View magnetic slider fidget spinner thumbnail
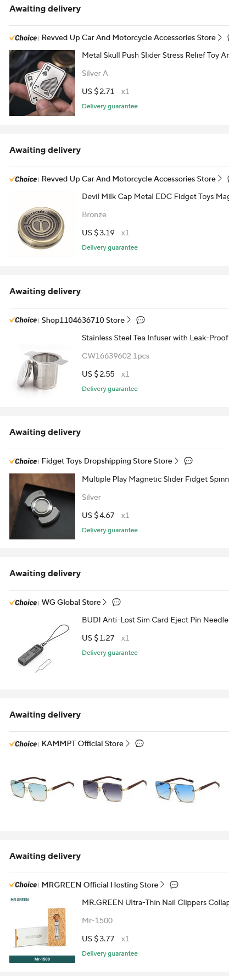 coord(42,506)
